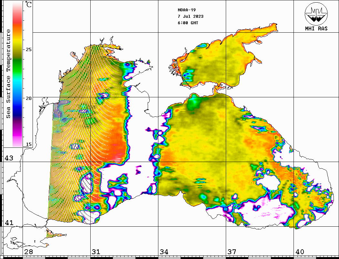Viewport: 339px width, 259px height.
Task: Click the '20' tick on the temperature scale
Action: [28, 98]
